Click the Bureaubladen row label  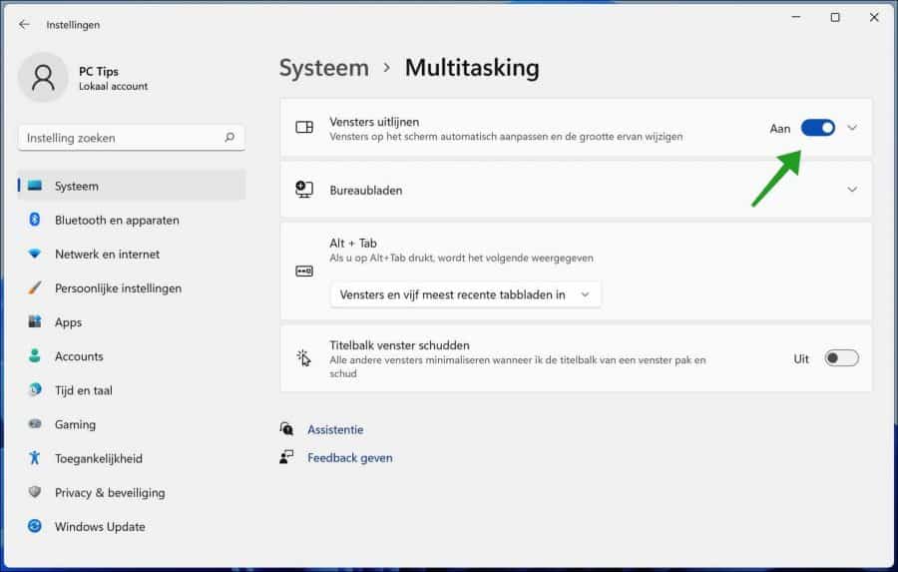pyautogui.click(x=365, y=191)
